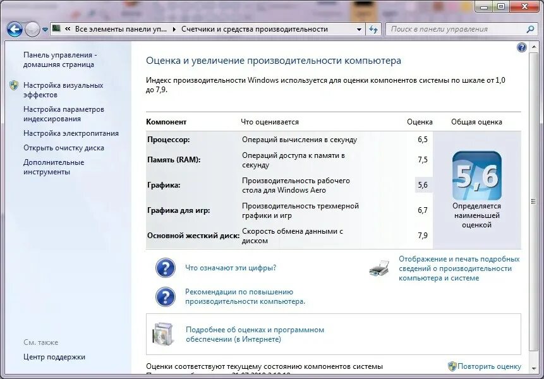Click the question icon beside performance recommendations
Image resolution: width=544 pixels, height=379 pixels.
[165, 296]
